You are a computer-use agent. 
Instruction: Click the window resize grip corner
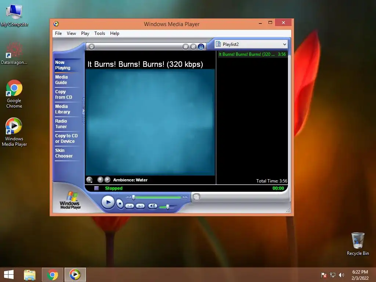(x=289, y=210)
